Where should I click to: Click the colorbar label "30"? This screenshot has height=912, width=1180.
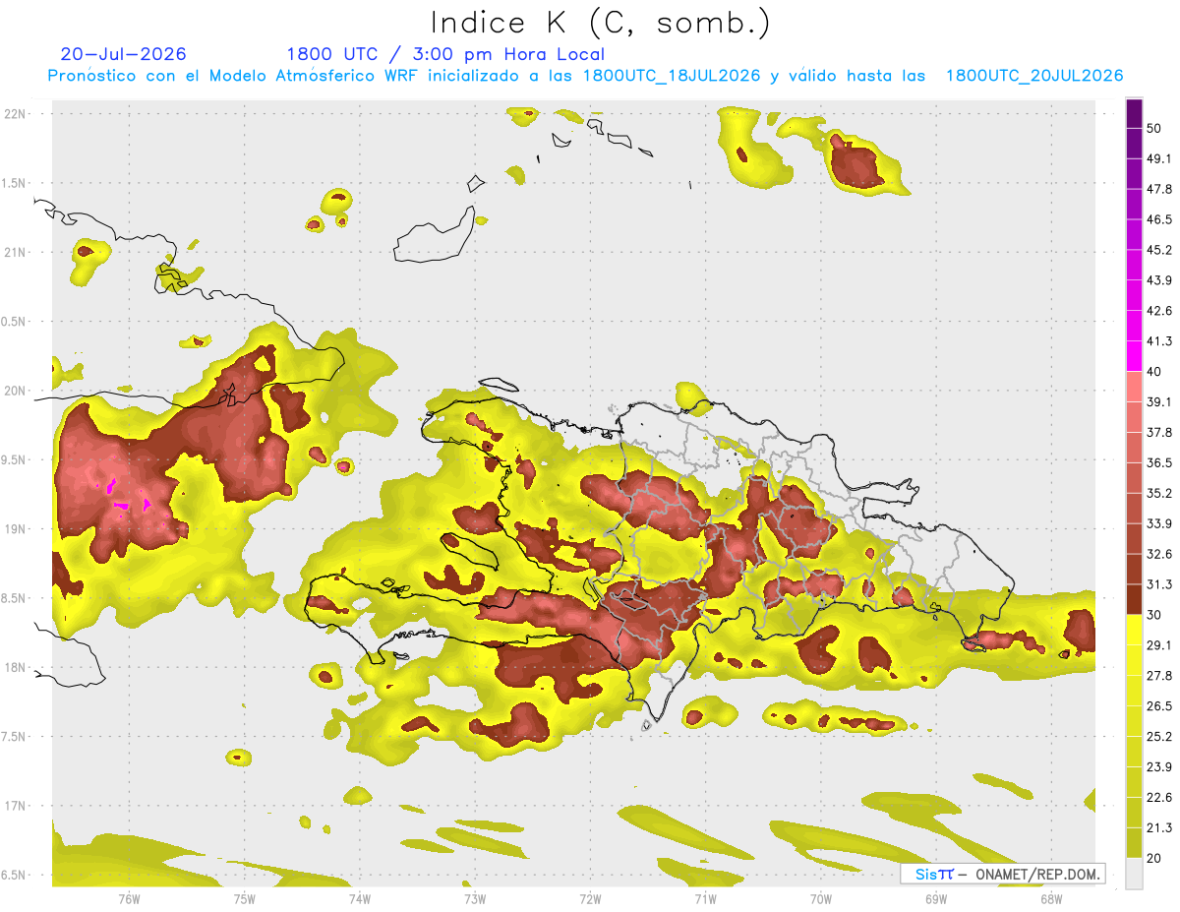tap(1154, 615)
